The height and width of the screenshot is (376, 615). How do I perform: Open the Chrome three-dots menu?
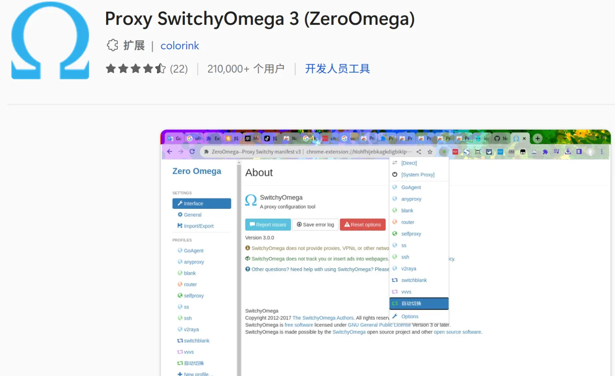[x=602, y=152]
